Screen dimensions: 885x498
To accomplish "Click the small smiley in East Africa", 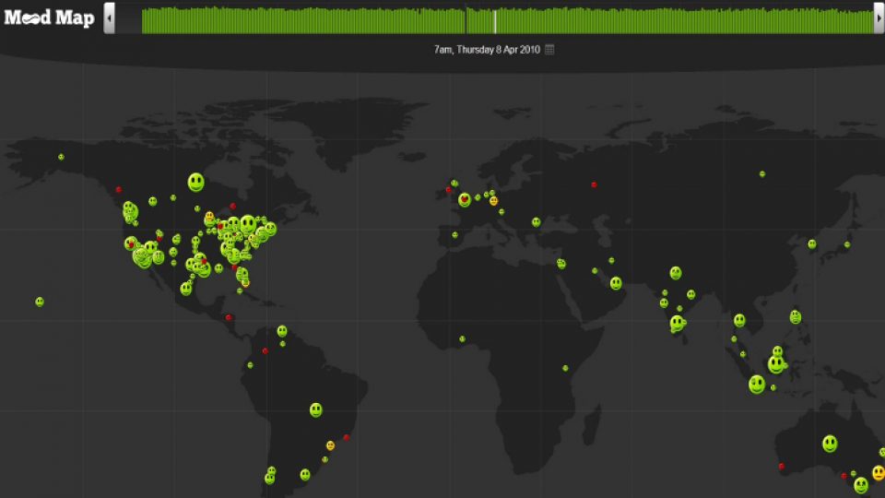I will click(x=565, y=368).
